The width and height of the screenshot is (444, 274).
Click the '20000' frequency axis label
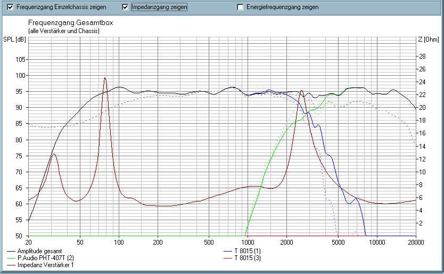click(x=416, y=242)
